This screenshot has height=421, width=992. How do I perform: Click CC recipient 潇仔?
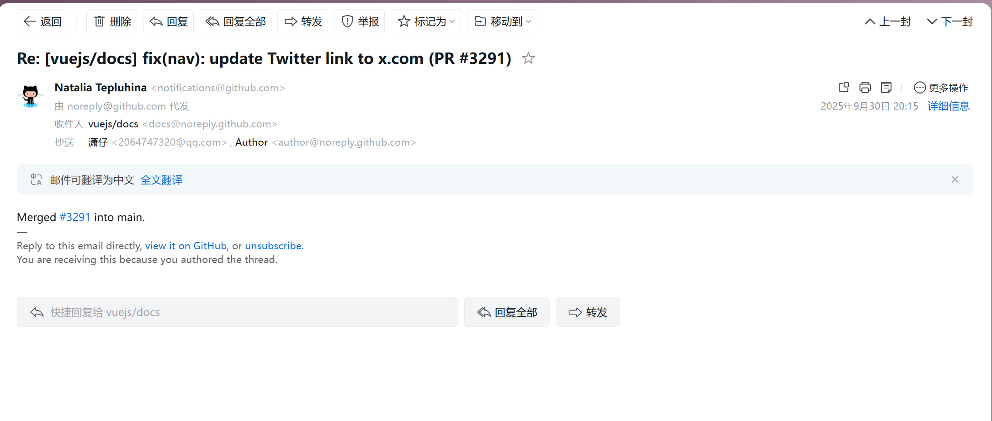pyautogui.click(x=98, y=142)
